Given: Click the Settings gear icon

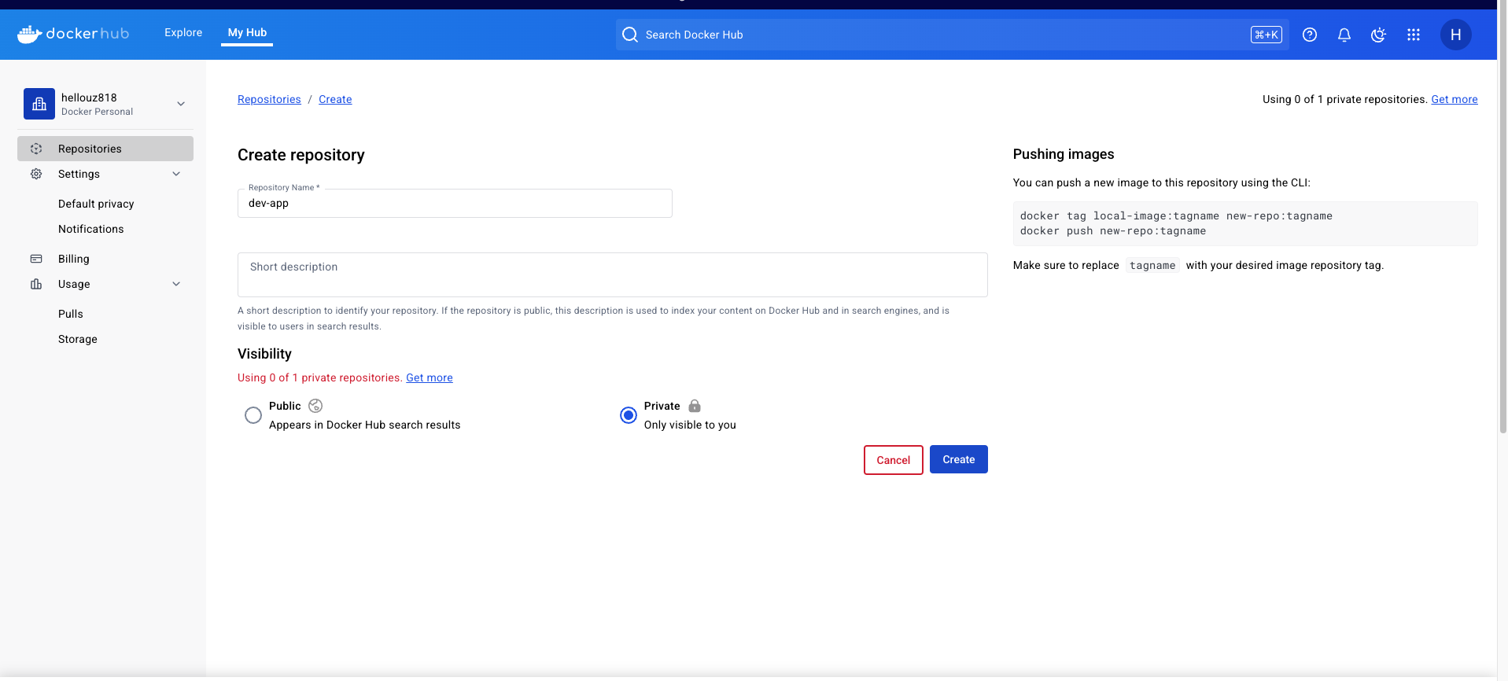Looking at the screenshot, I should 36,174.
